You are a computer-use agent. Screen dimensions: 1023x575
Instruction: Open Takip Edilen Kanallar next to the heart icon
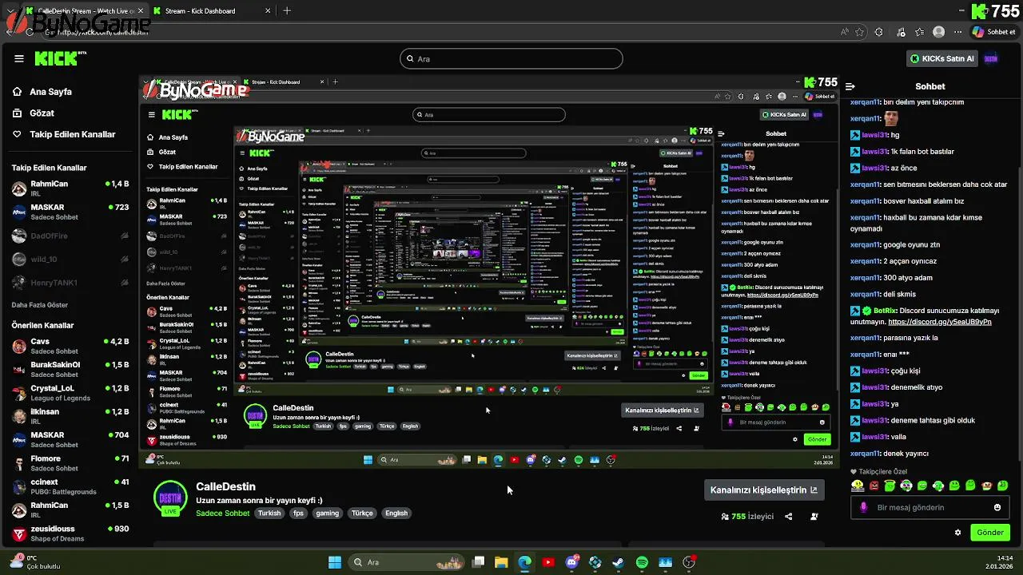(x=64, y=134)
